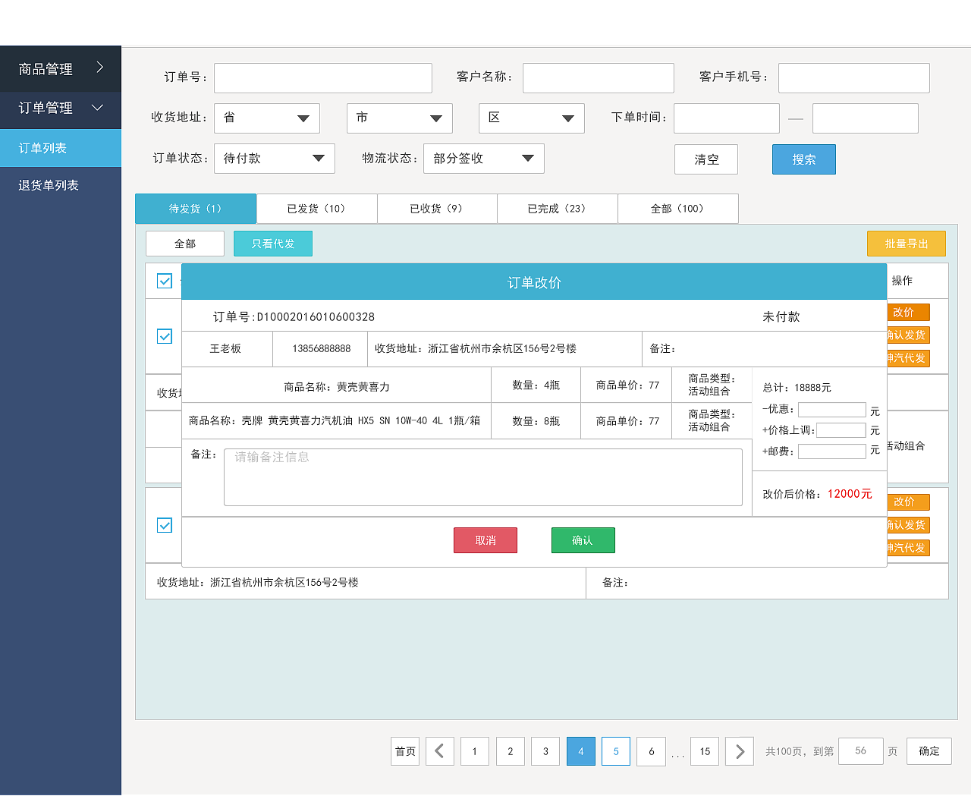
Task: Click the 客户名称 input field
Action: pos(599,78)
